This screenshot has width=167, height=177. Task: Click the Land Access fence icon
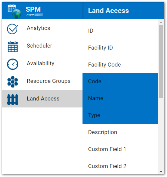[13, 99]
